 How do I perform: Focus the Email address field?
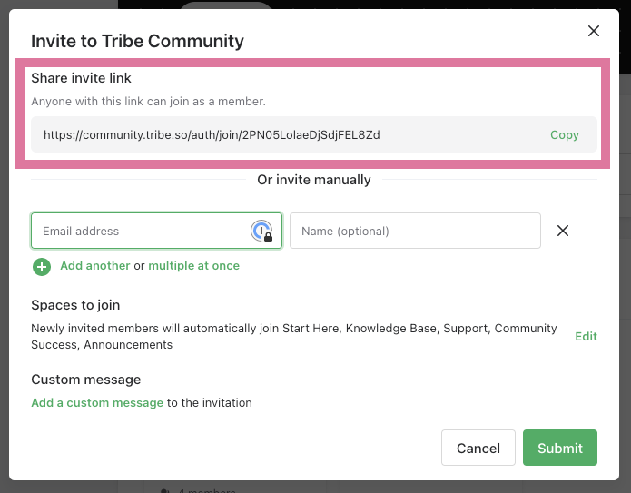click(141, 231)
